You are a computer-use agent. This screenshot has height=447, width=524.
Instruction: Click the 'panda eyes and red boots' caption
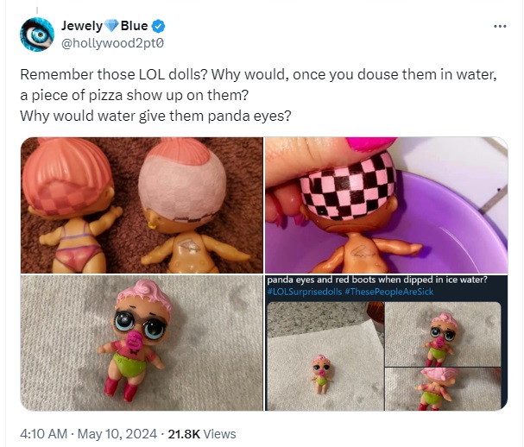[x=377, y=280]
